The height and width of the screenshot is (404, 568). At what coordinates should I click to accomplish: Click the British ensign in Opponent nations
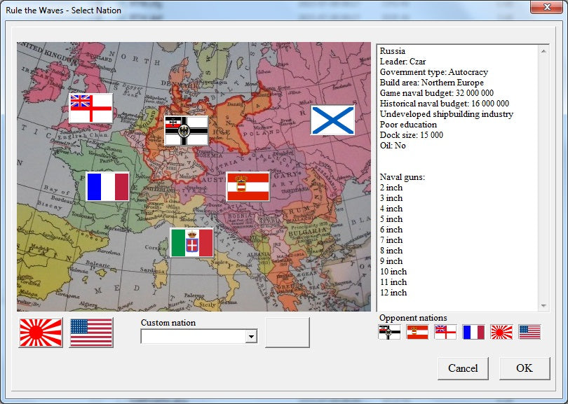coord(445,332)
